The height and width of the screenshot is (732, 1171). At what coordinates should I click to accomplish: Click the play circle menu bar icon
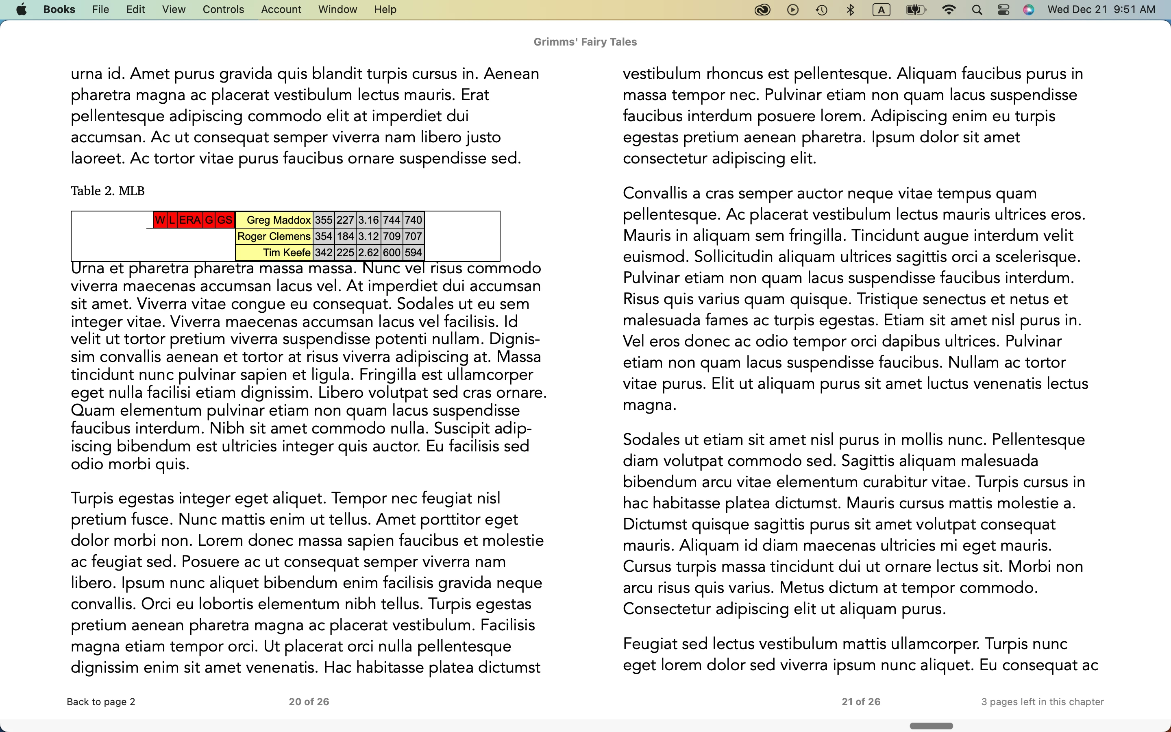pyautogui.click(x=792, y=10)
